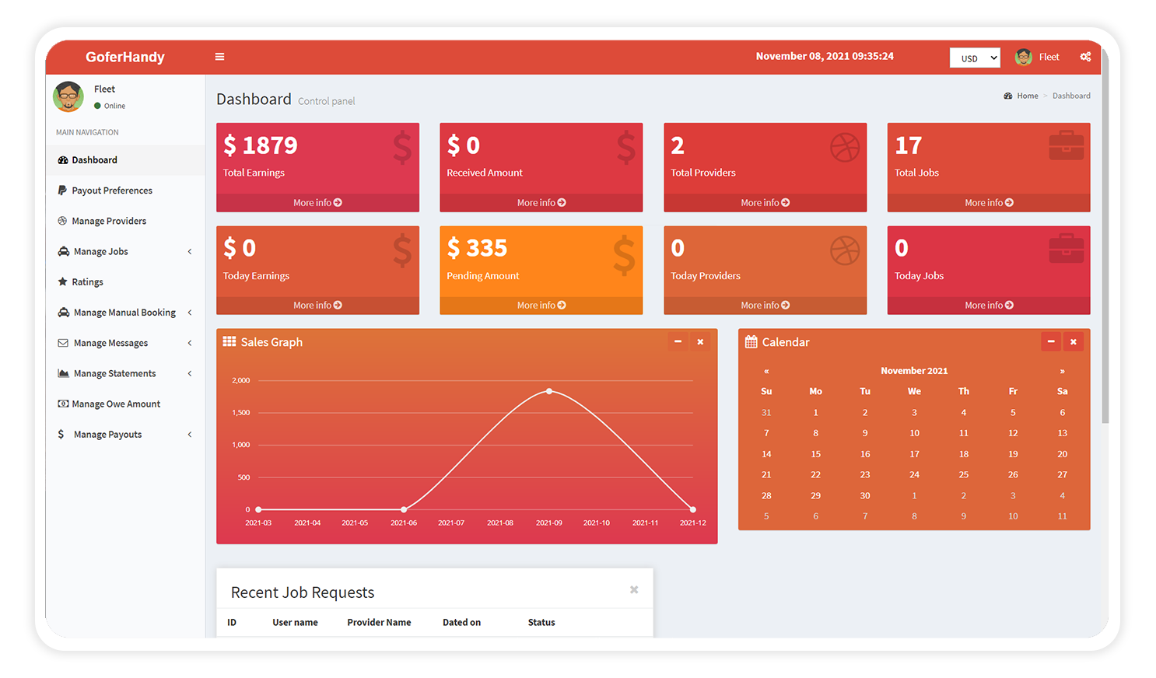Click More info on Today Jobs card

click(x=989, y=306)
